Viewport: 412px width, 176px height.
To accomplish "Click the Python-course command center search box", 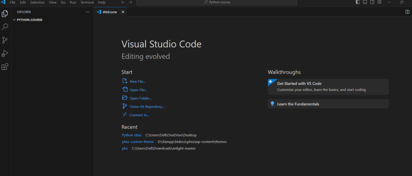I will point(216,2).
